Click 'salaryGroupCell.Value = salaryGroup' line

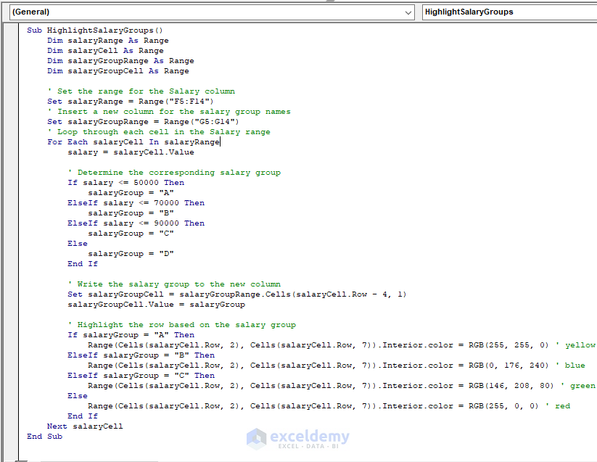pyautogui.click(x=157, y=305)
